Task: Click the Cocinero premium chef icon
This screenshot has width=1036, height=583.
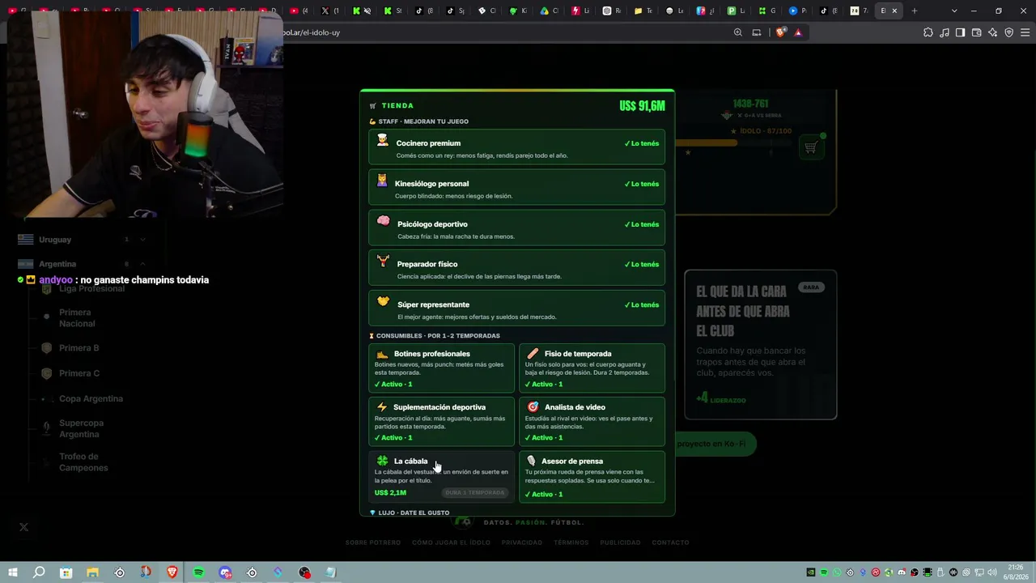Action: click(x=383, y=140)
